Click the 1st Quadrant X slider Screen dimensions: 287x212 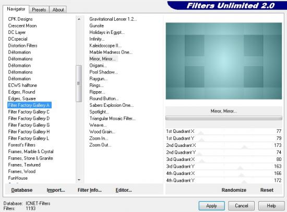click(x=224, y=131)
